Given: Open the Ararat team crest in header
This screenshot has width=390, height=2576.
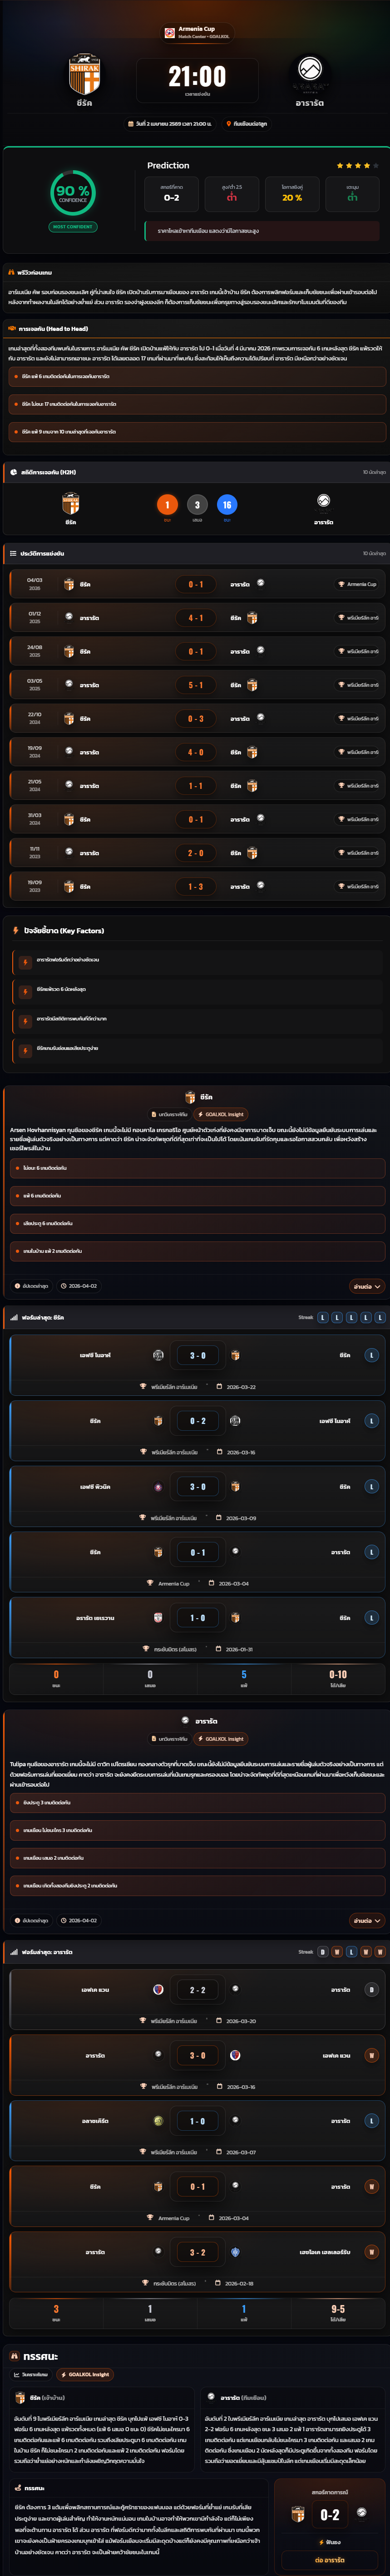Looking at the screenshot, I should [310, 73].
